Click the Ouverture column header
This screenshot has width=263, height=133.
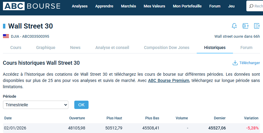[77, 118]
